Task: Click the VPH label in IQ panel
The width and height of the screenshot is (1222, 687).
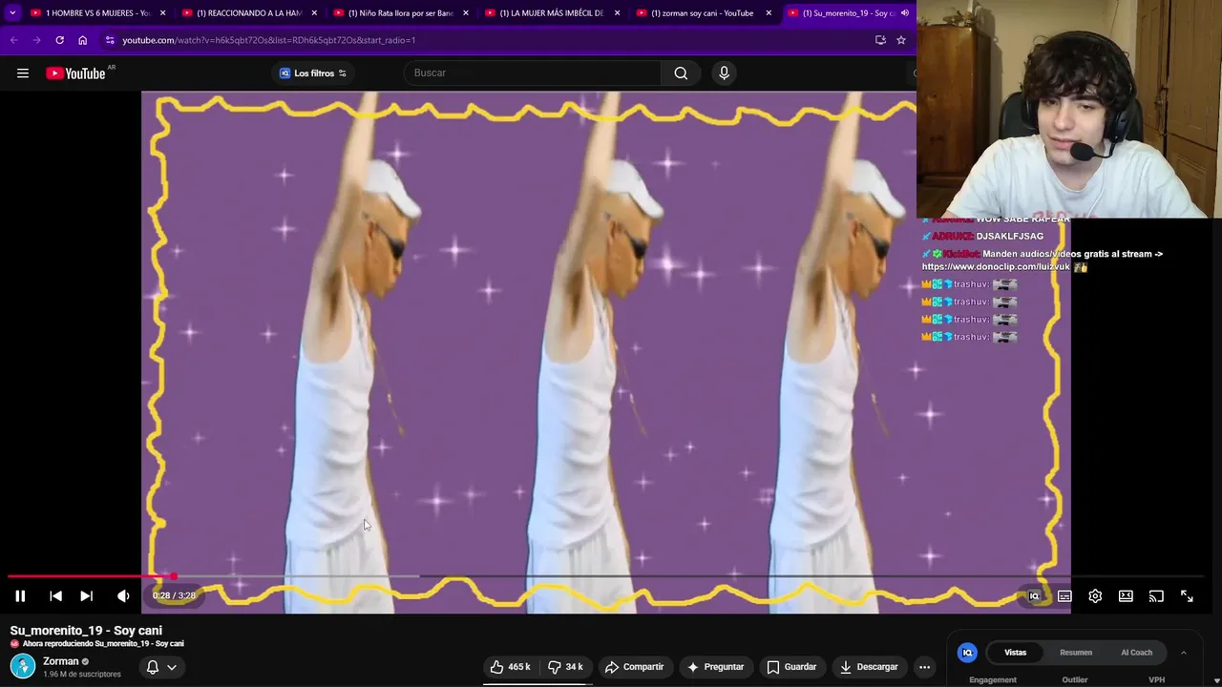Action: pos(1156,680)
